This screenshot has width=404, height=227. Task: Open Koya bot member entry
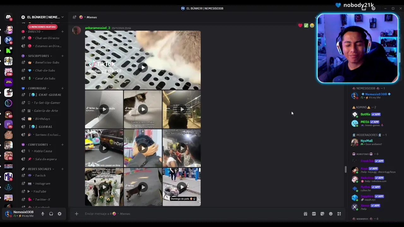click(374, 170)
